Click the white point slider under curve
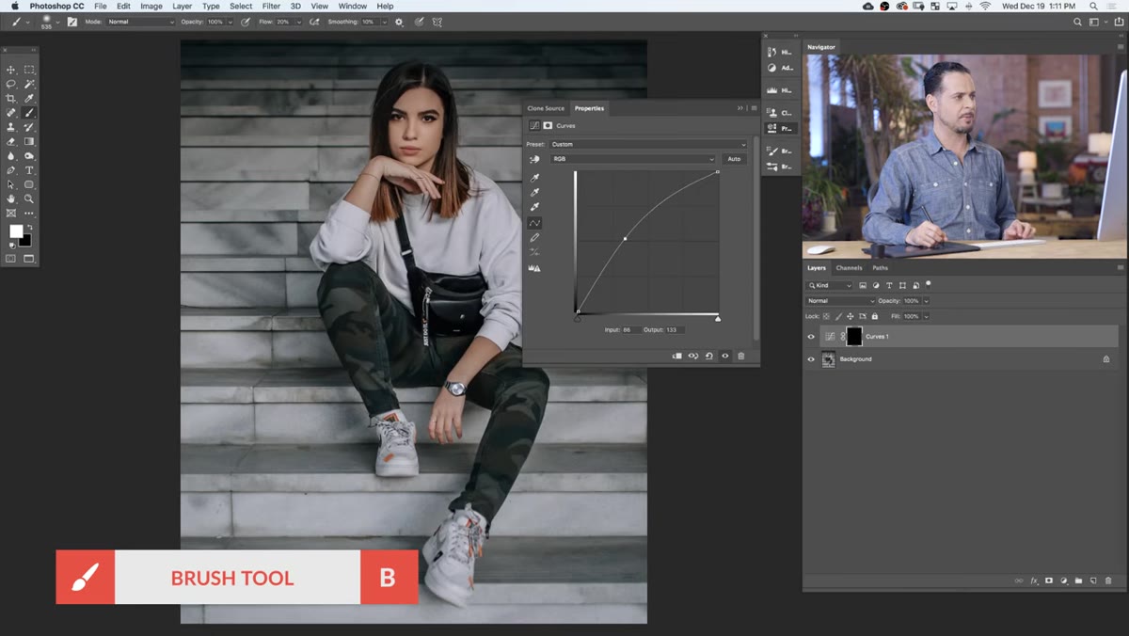 point(718,319)
